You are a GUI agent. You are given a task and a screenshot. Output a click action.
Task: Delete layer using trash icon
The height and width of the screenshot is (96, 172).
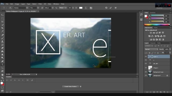[x=167, y=92]
